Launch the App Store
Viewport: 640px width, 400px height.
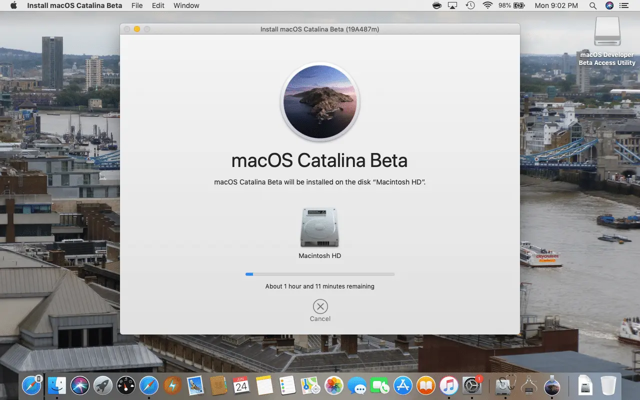404,385
